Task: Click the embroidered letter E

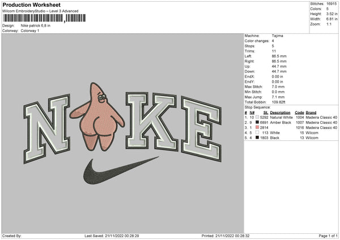Action: point(201,129)
